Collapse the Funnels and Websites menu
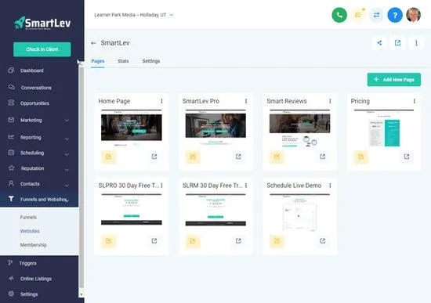Viewport: 431px width, 303px height. [x=39, y=199]
